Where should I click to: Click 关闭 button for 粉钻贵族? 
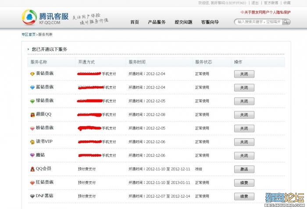pyautogui.click(x=244, y=128)
